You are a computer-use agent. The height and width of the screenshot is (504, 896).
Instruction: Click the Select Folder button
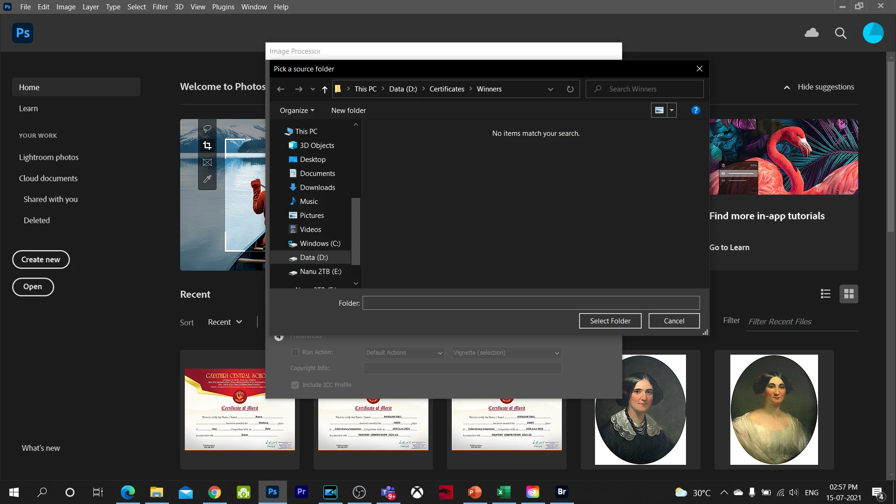610,321
